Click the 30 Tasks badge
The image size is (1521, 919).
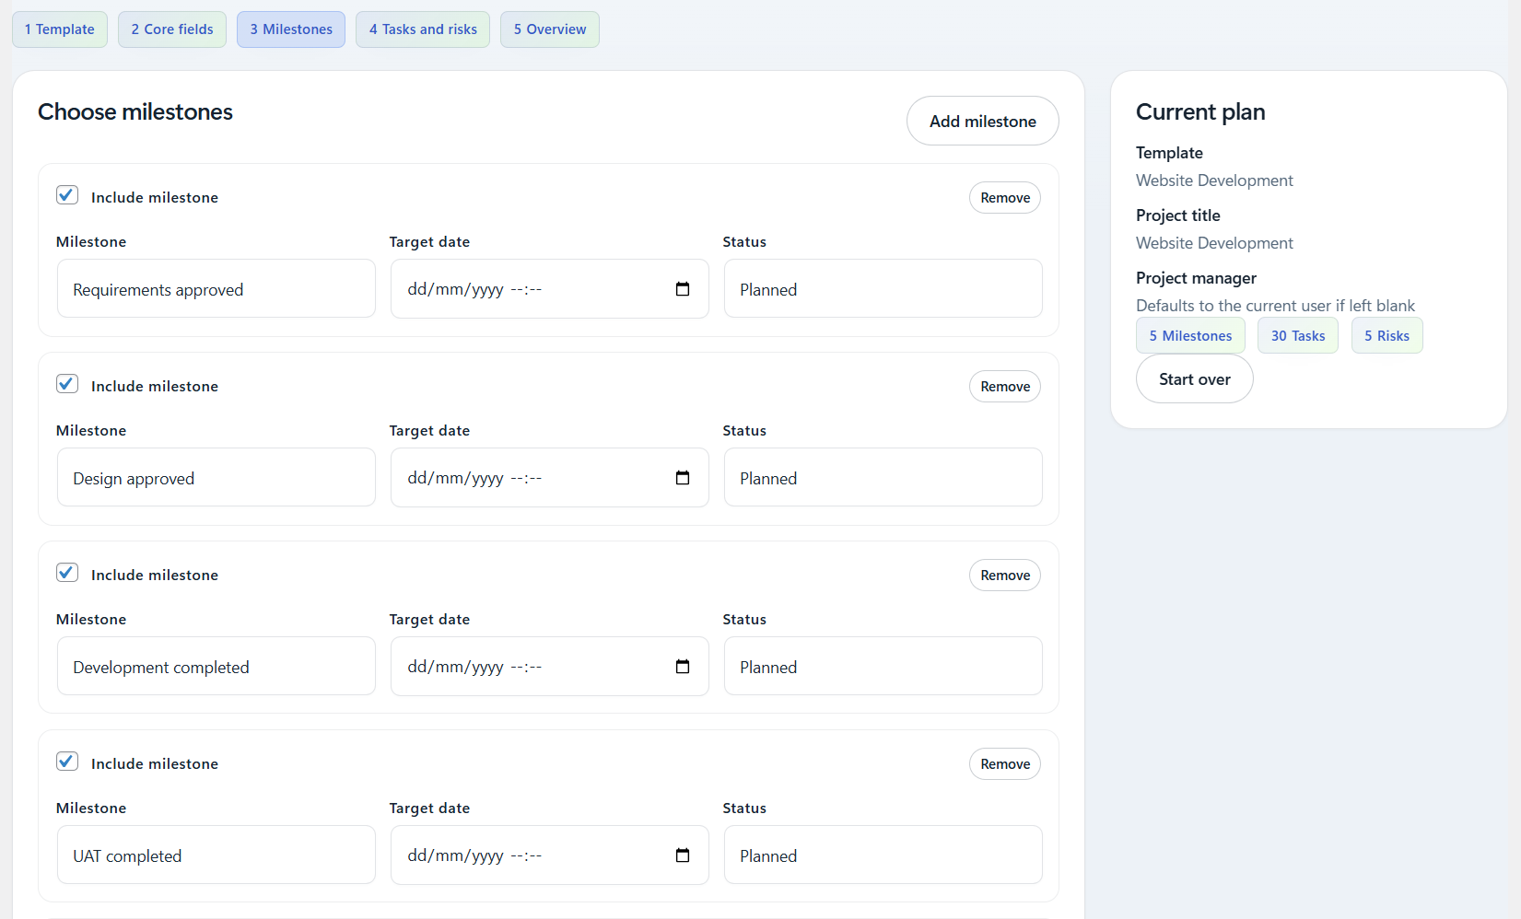pyautogui.click(x=1298, y=335)
